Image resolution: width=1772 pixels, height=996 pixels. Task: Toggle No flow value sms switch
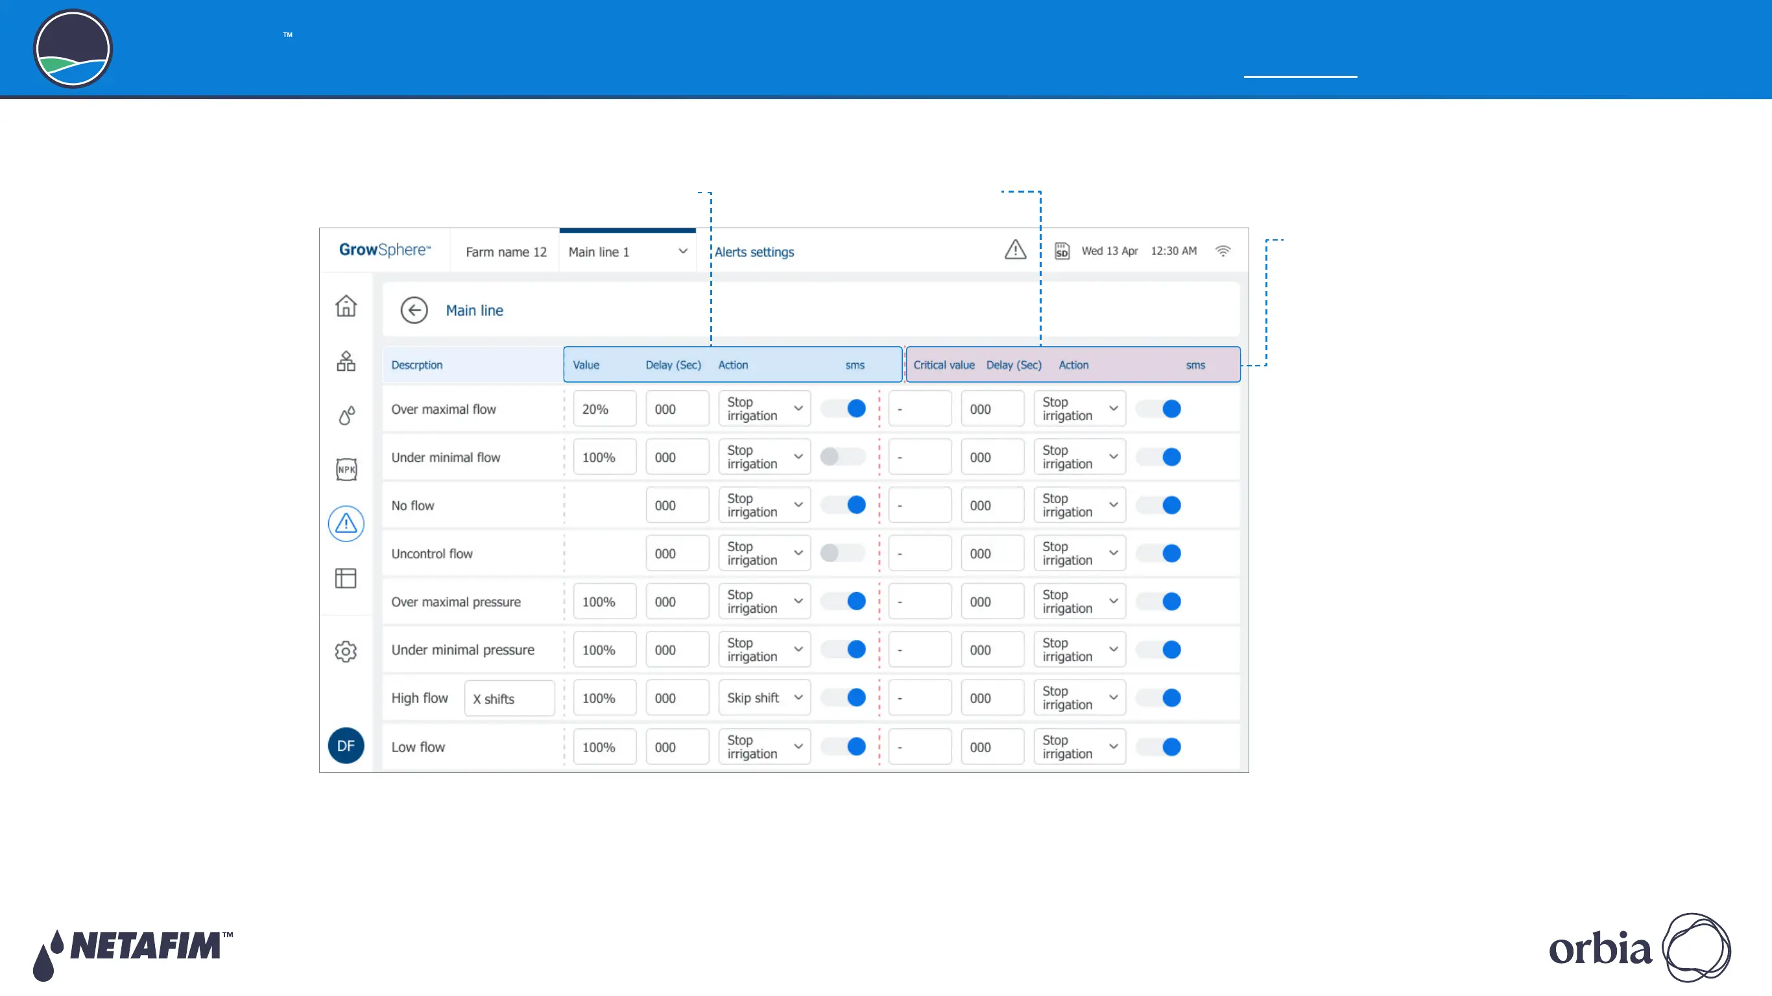click(843, 505)
